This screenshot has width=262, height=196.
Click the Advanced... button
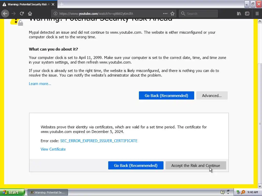212,95
